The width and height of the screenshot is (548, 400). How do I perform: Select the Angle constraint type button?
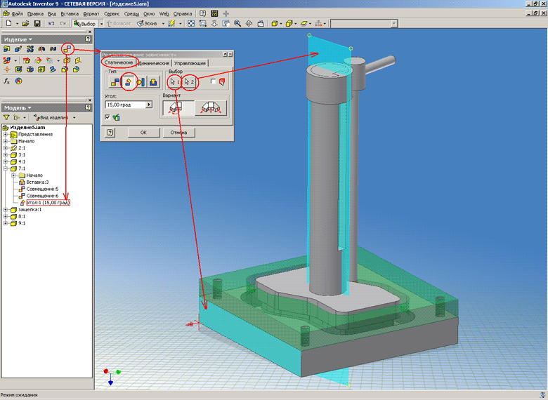point(129,82)
